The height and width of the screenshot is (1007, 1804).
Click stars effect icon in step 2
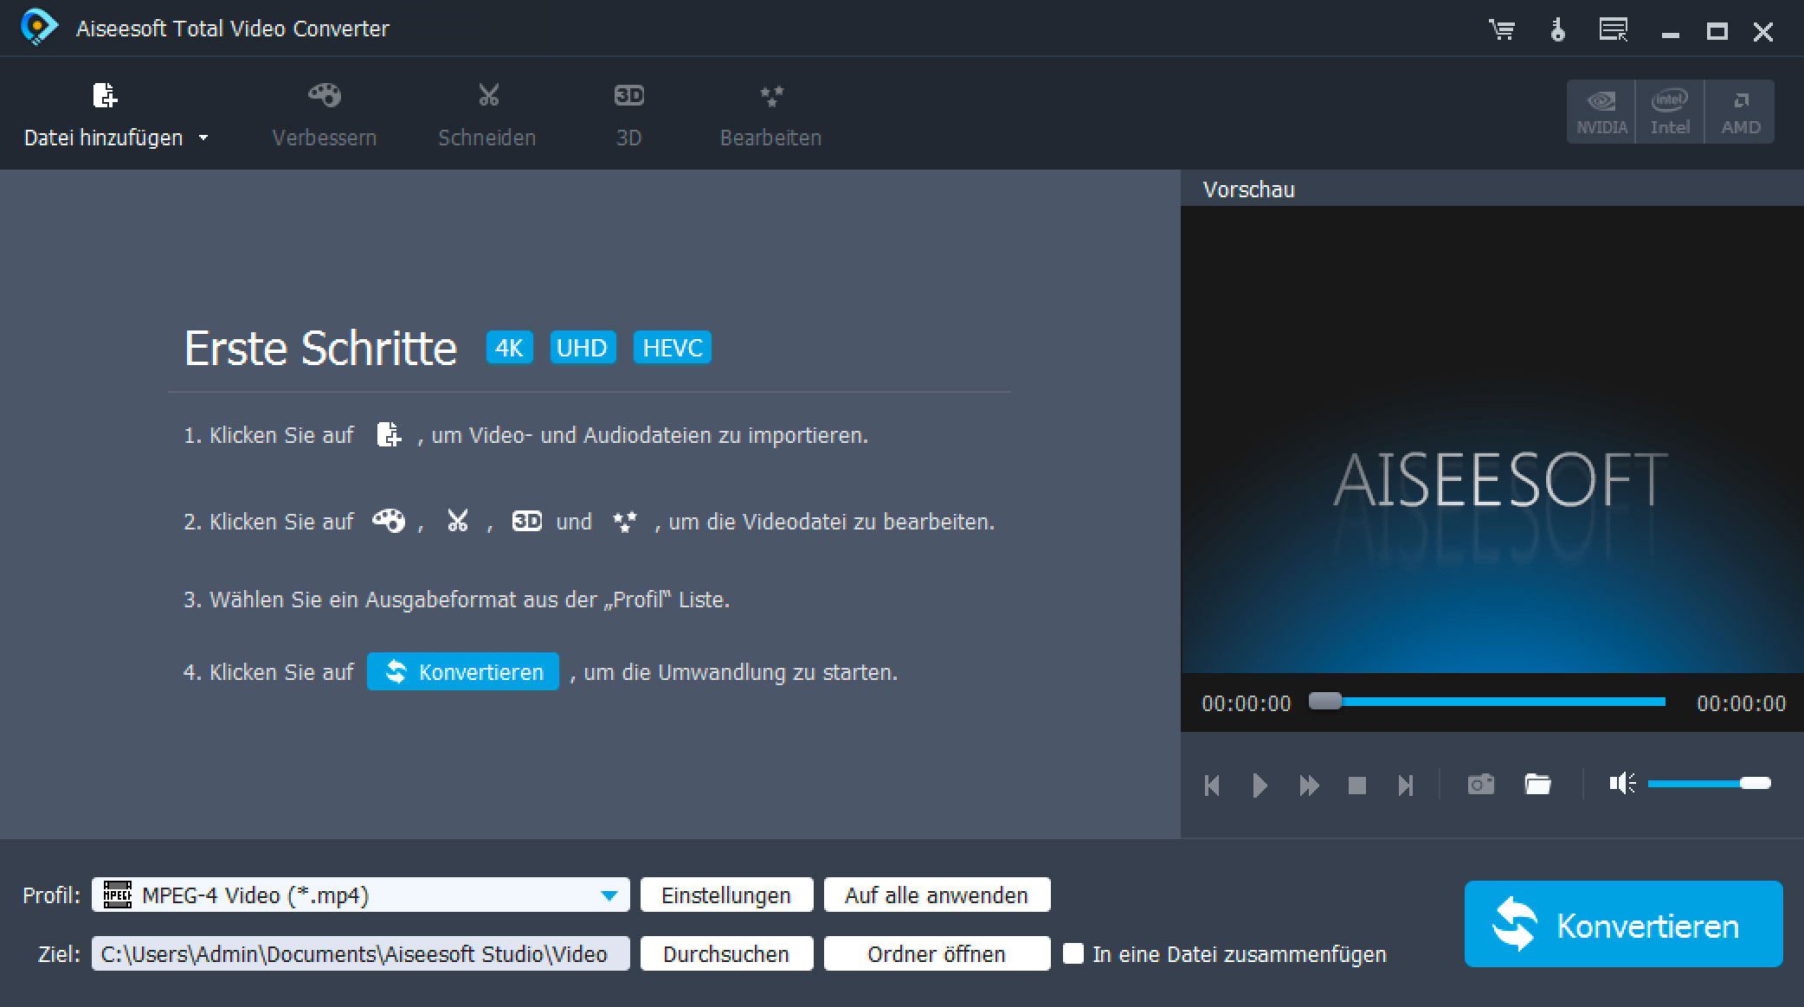tap(624, 521)
